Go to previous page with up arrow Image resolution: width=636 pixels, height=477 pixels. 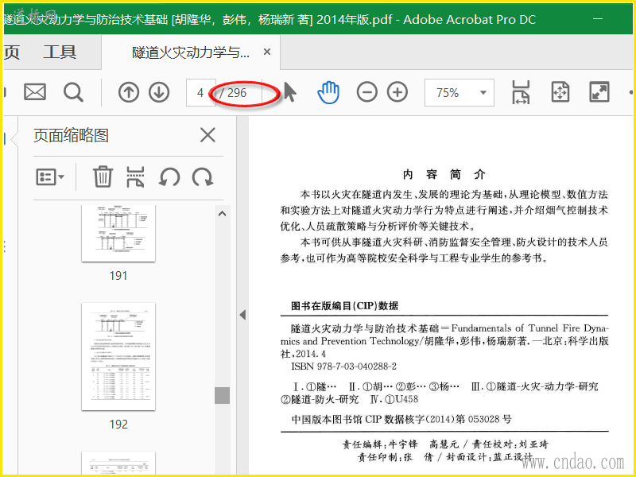tap(129, 92)
